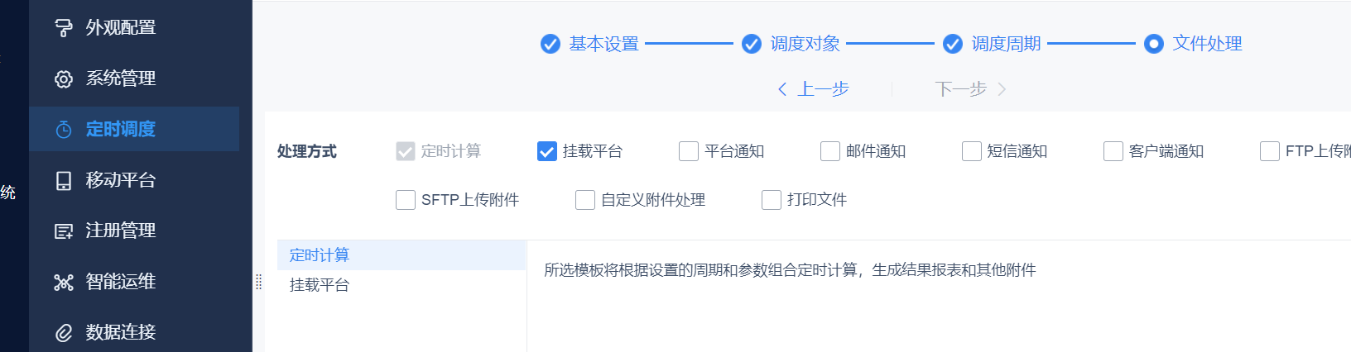The image size is (1351, 352).
Task: Click the tablet icon for 移动平台
Action: pos(64,181)
